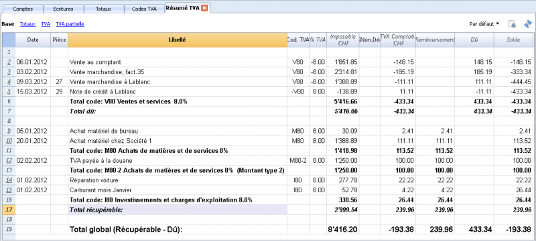
Task: Click the 'Total récupérable:' cell
Action: pos(178,210)
